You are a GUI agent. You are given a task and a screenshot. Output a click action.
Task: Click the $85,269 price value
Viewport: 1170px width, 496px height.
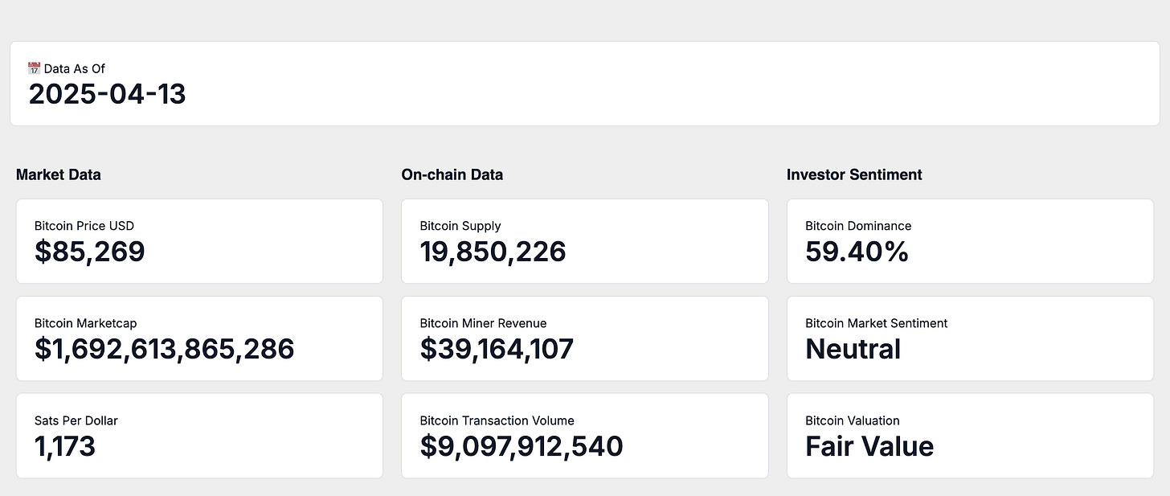coord(90,252)
